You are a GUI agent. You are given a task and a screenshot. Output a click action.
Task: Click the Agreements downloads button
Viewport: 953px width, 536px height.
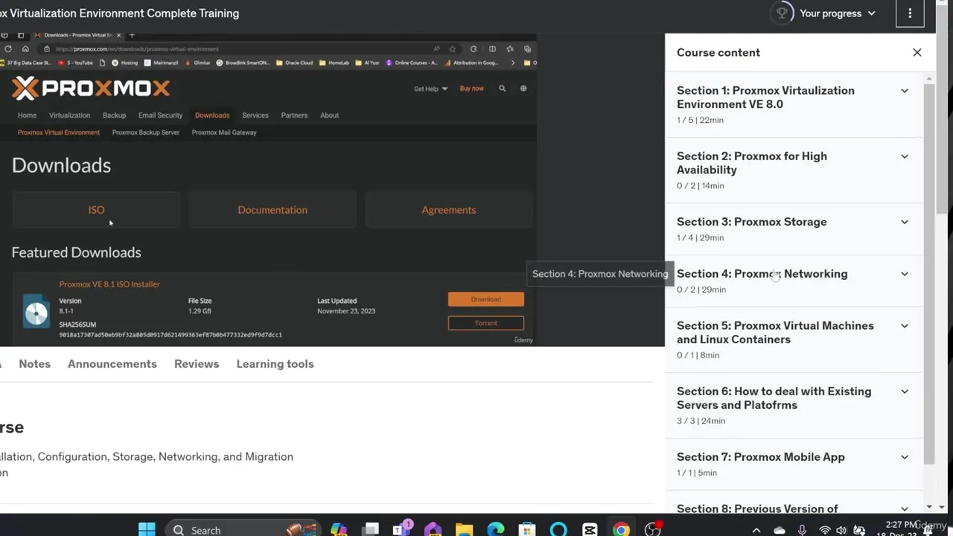coord(448,210)
